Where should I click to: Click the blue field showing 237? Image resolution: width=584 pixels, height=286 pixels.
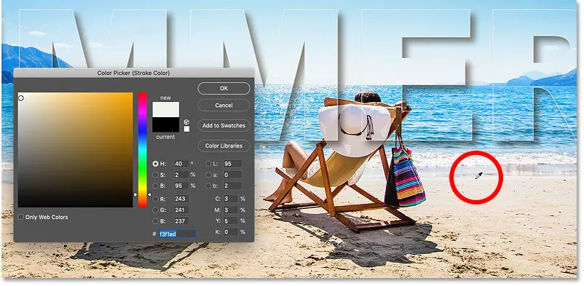[x=181, y=221]
